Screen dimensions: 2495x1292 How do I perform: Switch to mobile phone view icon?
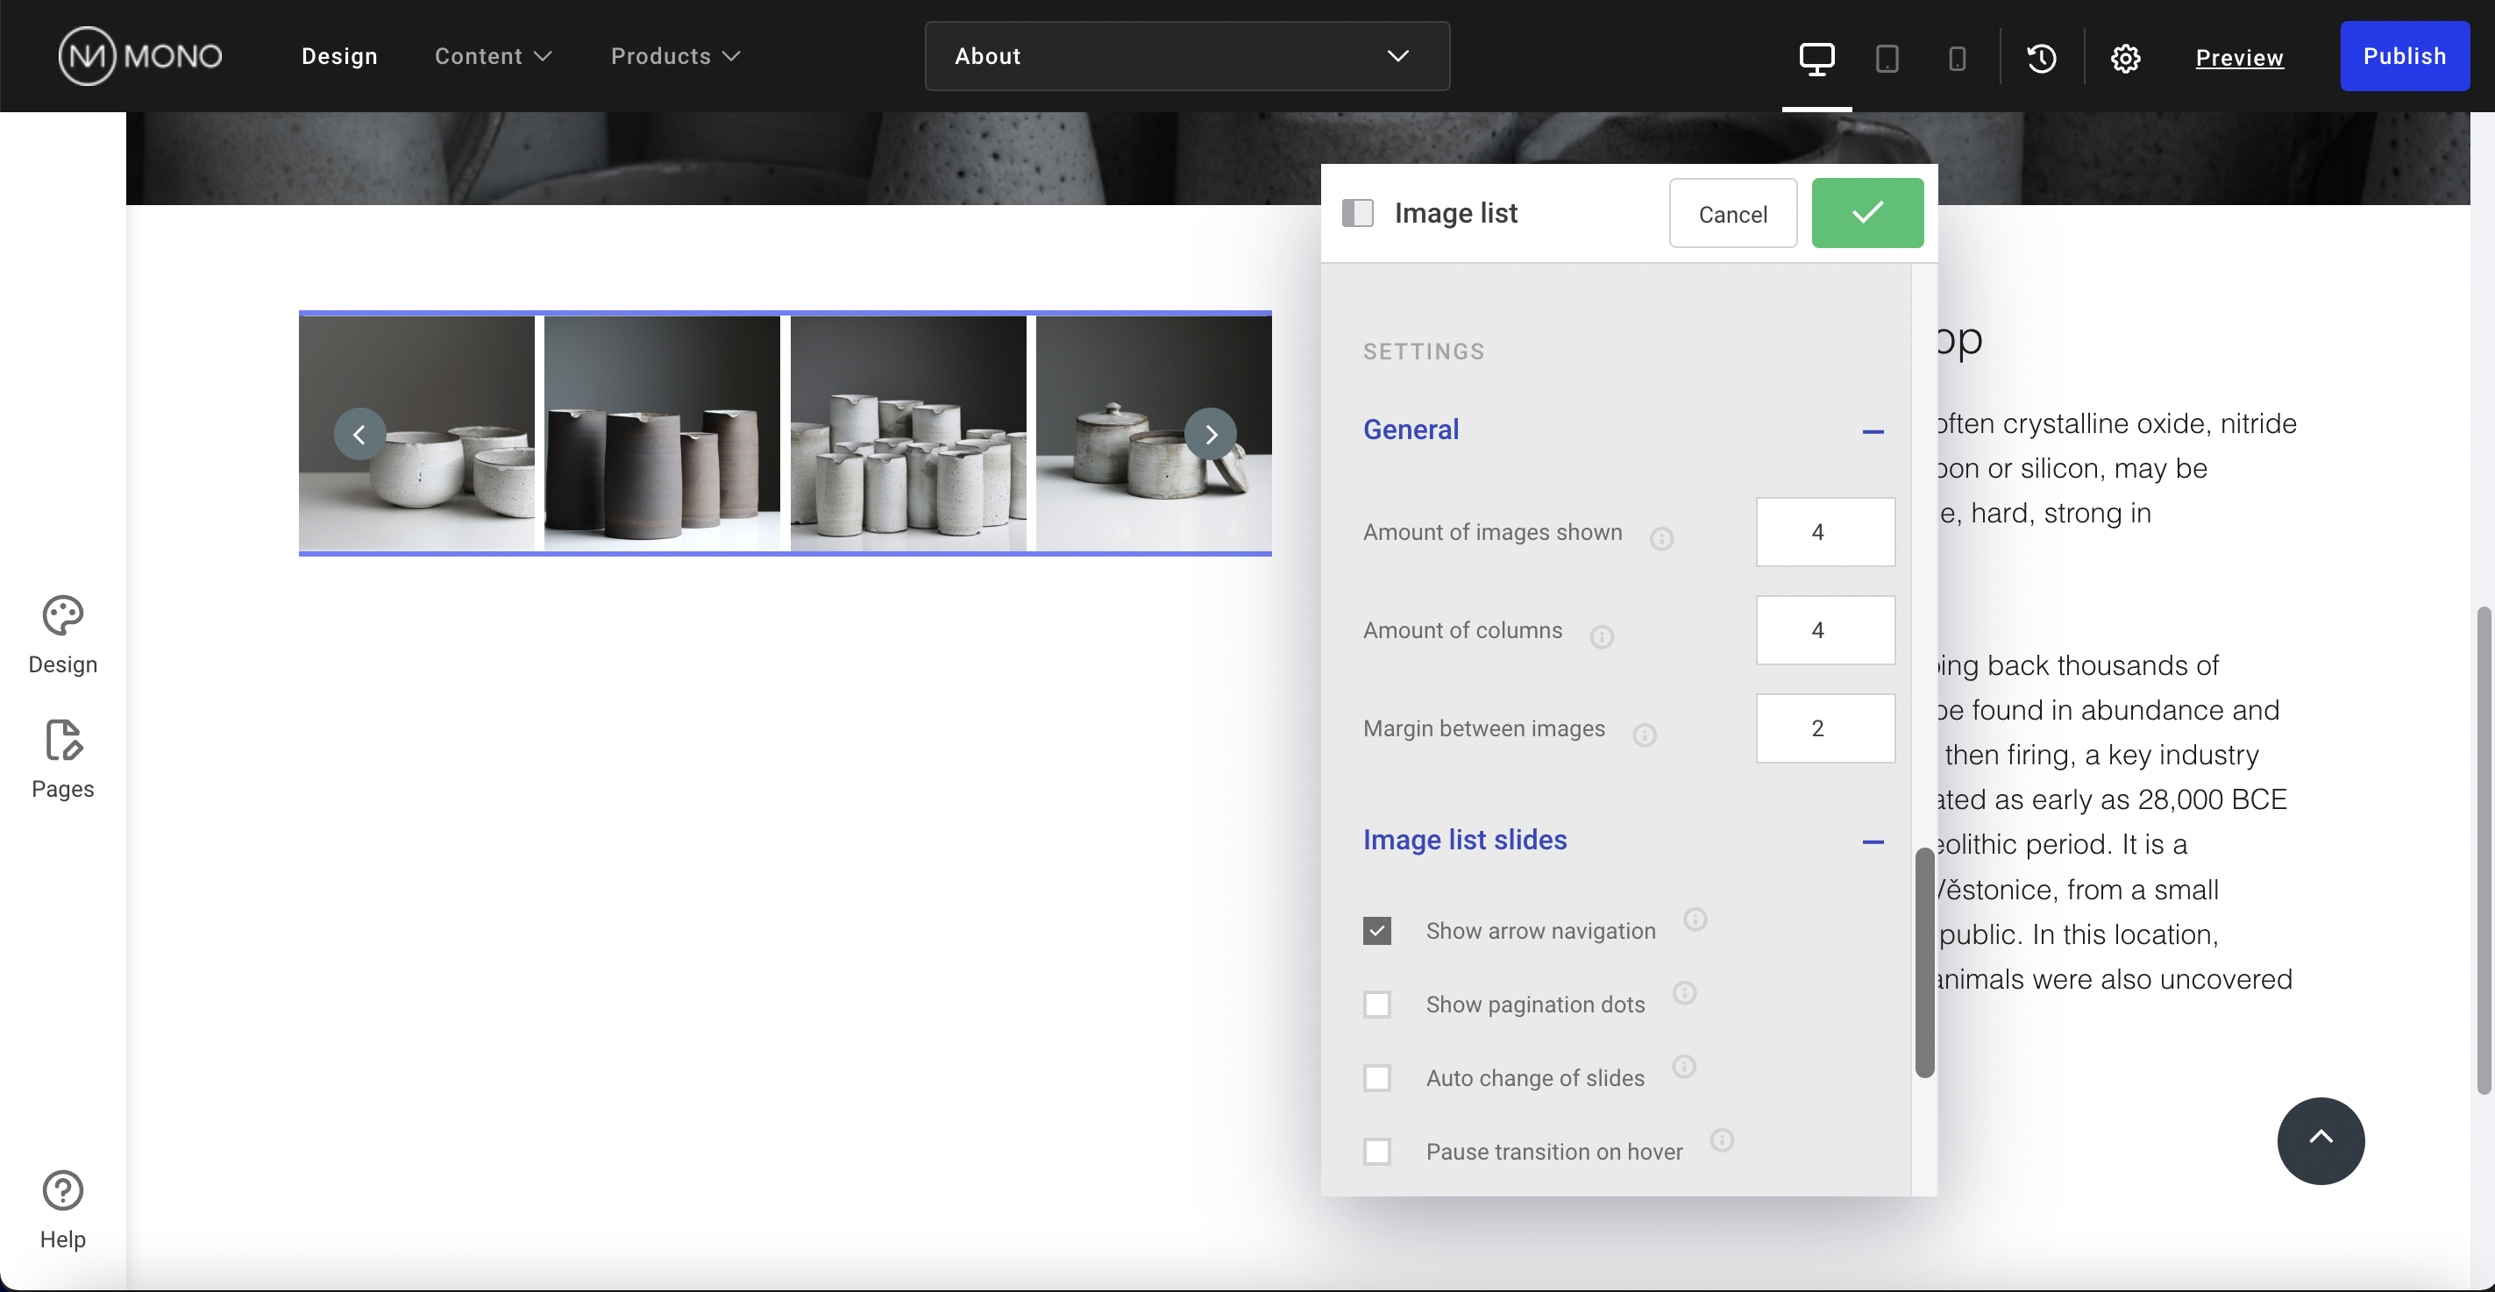coord(1957,58)
